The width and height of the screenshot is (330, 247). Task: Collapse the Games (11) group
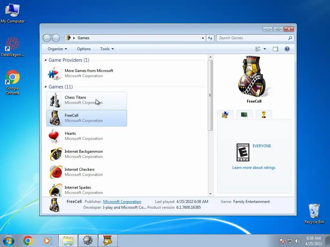coord(45,87)
